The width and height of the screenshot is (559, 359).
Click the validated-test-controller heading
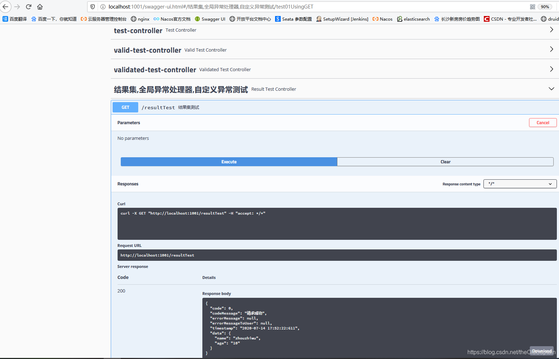point(155,70)
